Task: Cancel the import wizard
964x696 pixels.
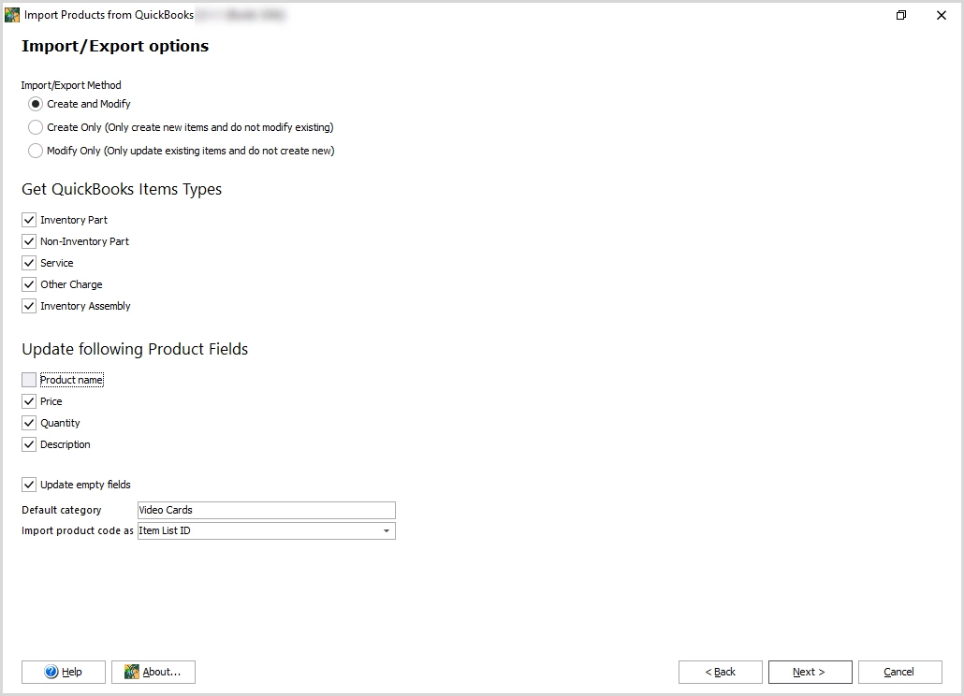Action: [899, 672]
